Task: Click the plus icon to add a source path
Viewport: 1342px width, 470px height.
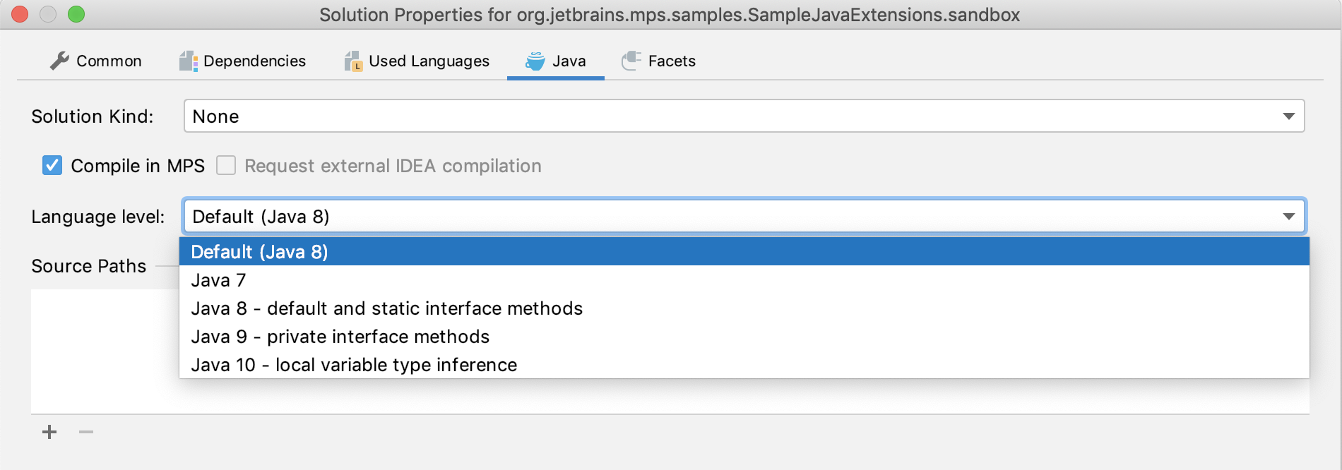Action: (x=49, y=432)
